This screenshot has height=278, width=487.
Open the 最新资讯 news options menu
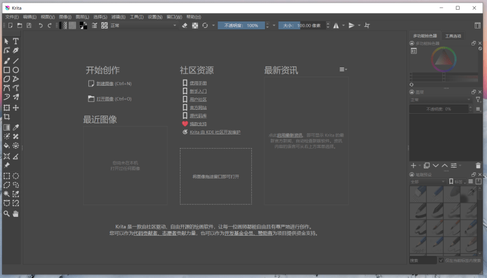343,69
